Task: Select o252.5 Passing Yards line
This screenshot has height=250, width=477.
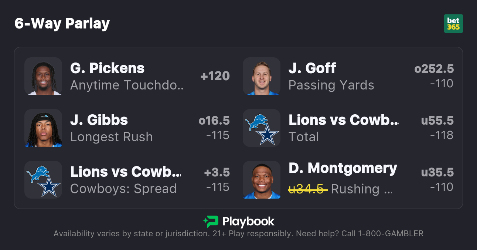Action: (434, 69)
